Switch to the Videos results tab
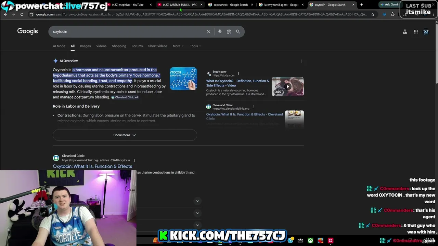The width and height of the screenshot is (438, 246). pyautogui.click(x=101, y=46)
